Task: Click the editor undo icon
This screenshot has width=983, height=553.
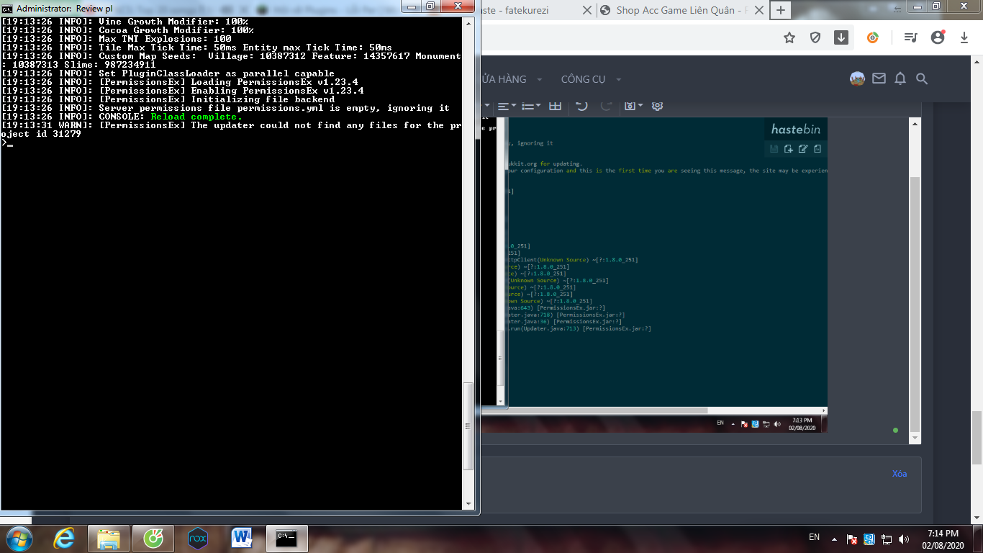Action: tap(581, 106)
